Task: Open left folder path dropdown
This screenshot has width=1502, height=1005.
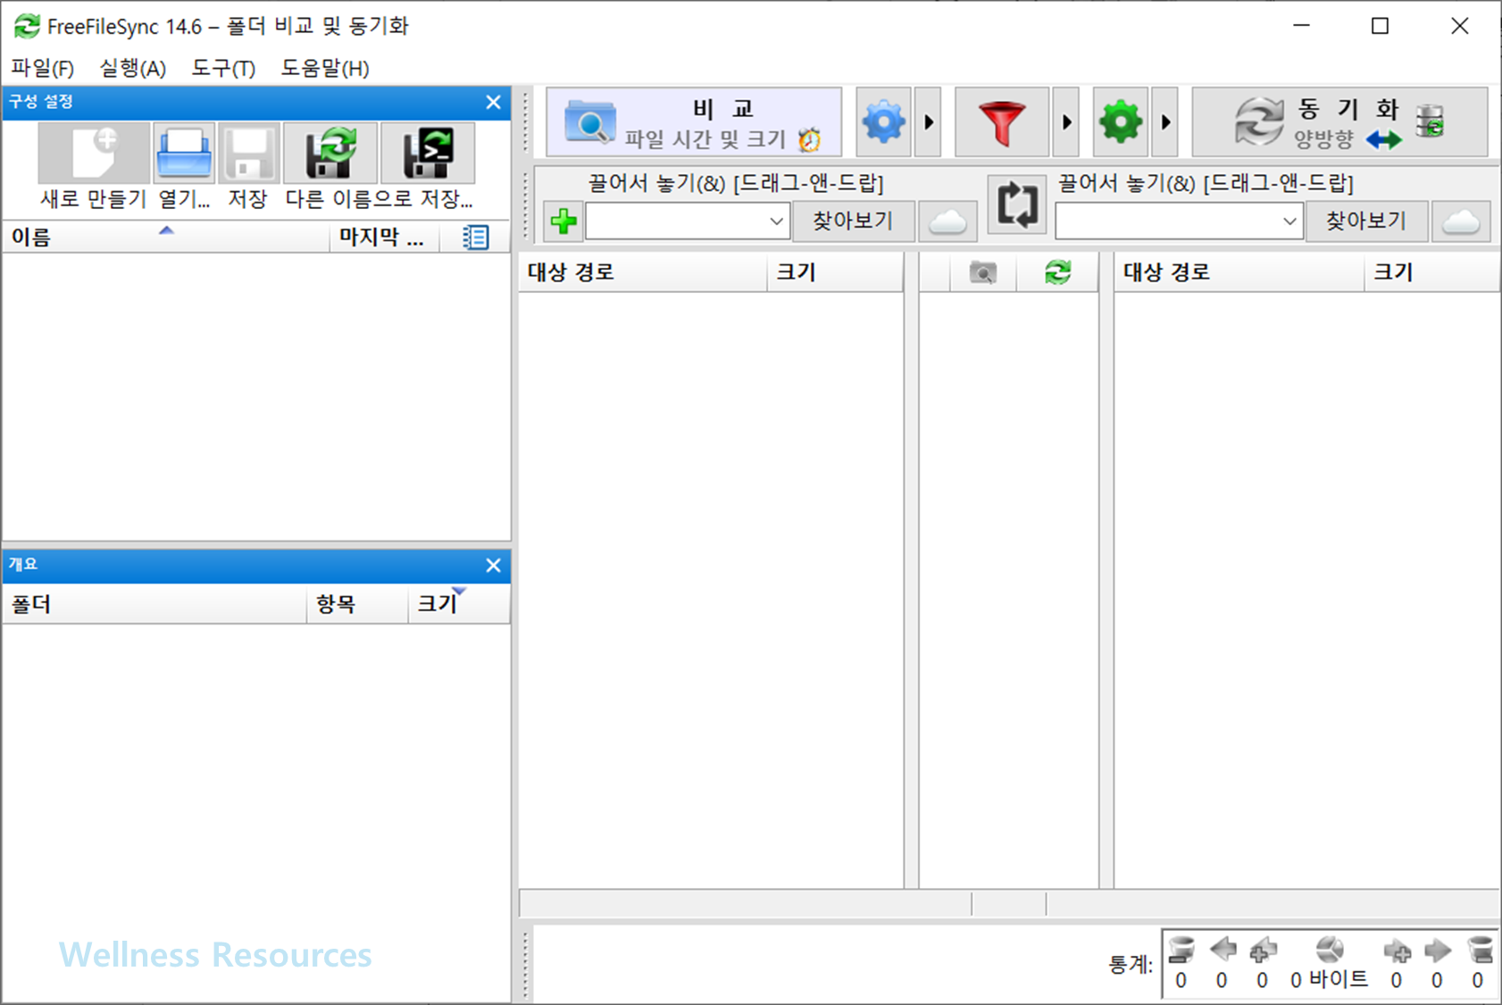Action: [x=776, y=221]
